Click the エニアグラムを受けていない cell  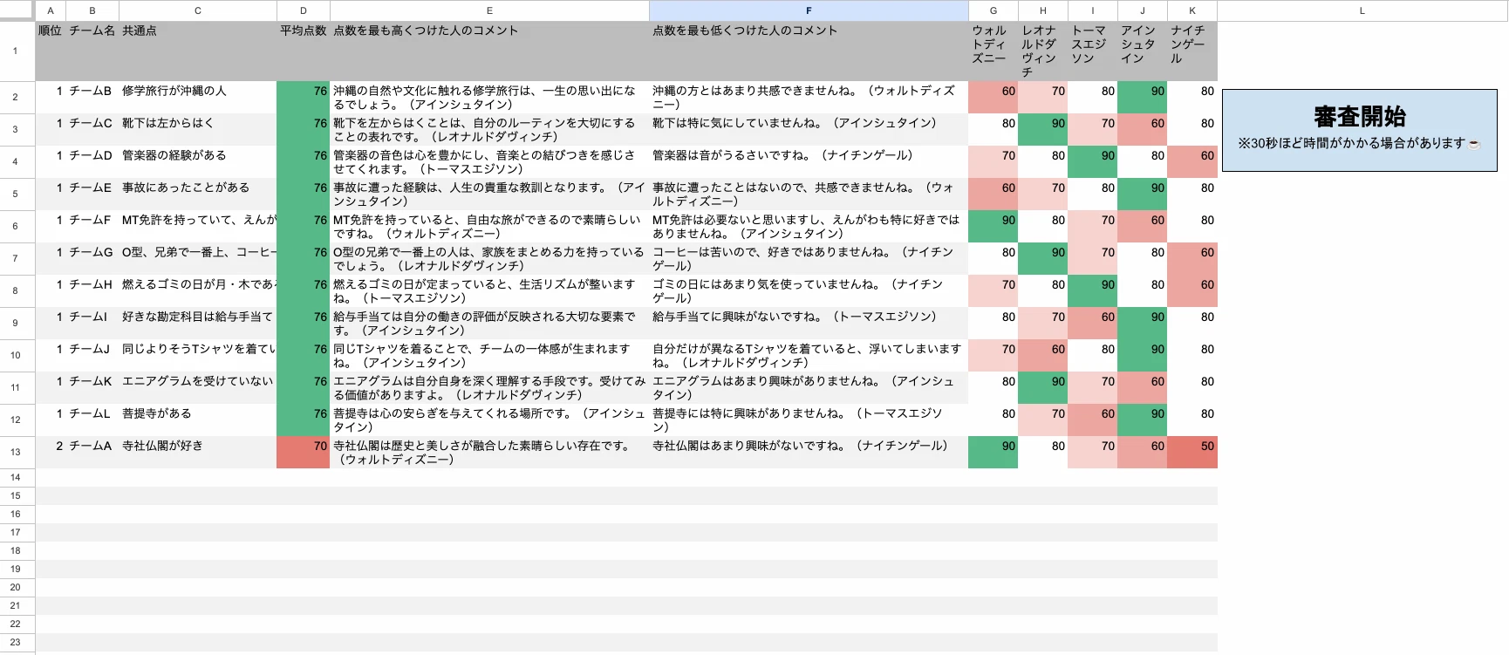pos(198,387)
